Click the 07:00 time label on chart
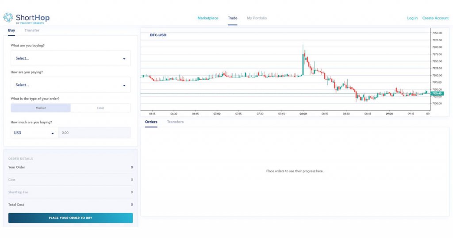The height and width of the screenshot is (238, 453). (217, 114)
